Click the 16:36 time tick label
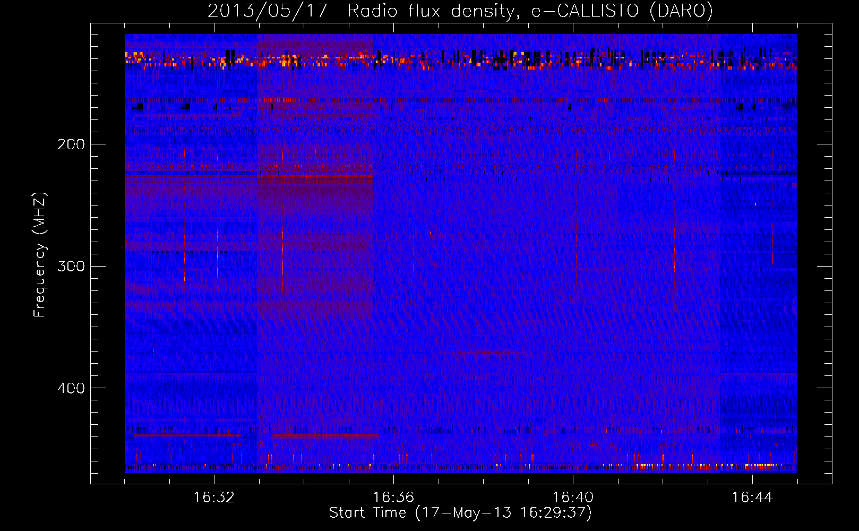Screen dimensions: 859x531 (x=393, y=498)
